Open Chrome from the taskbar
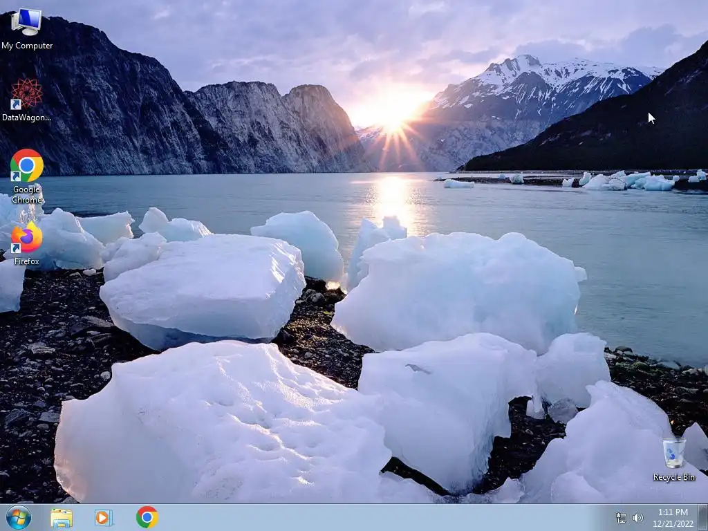The width and height of the screenshot is (708, 531). click(147, 517)
